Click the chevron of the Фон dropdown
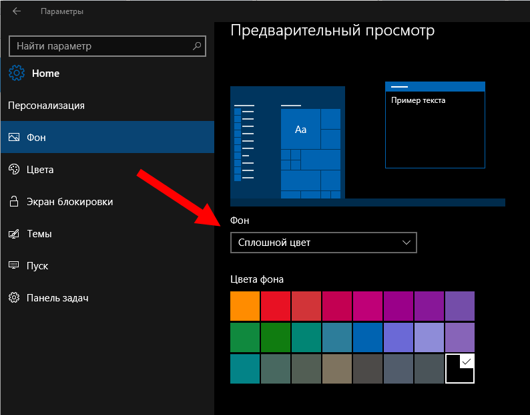The height and width of the screenshot is (415, 530). pos(407,243)
